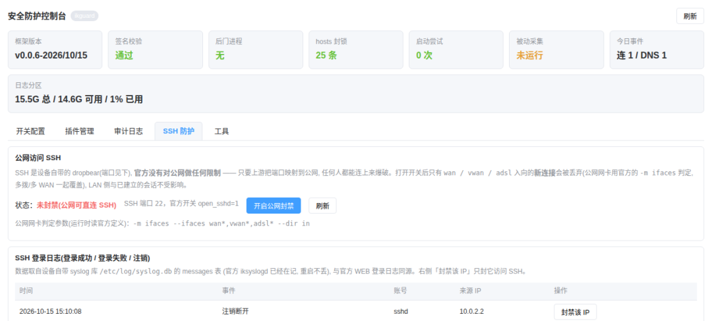Click the 公网访问 SSH section heading

pyautogui.click(x=38, y=158)
